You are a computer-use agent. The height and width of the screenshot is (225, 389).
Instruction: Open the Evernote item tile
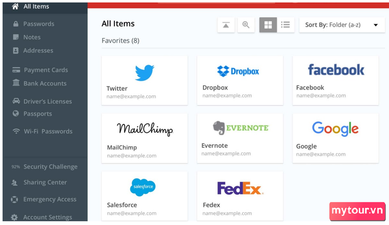(x=240, y=138)
